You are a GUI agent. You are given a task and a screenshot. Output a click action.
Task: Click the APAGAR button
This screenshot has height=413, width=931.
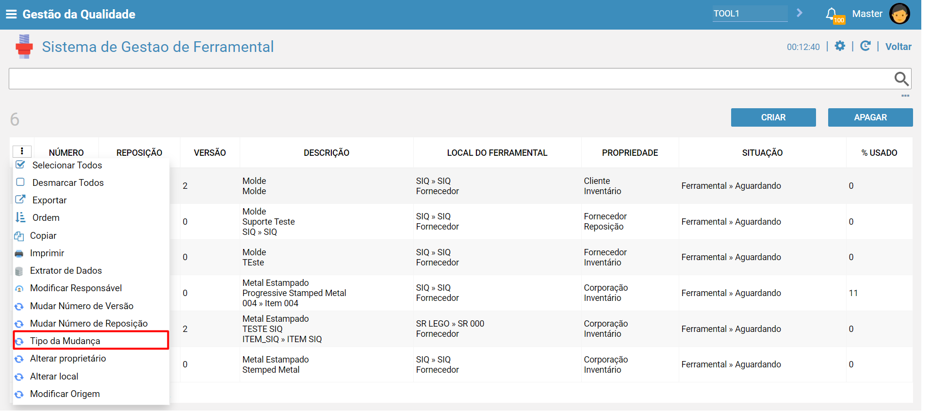click(x=870, y=117)
